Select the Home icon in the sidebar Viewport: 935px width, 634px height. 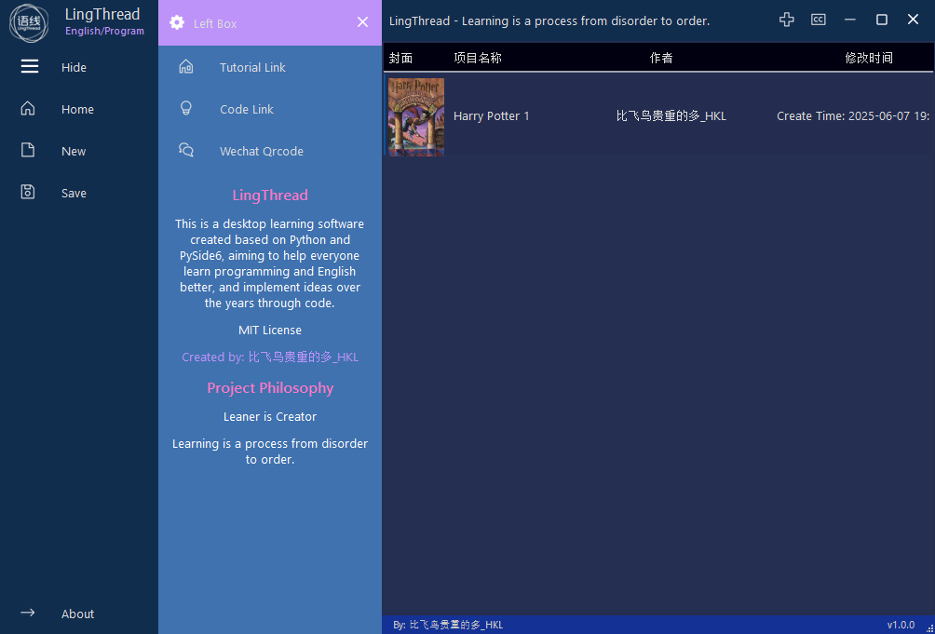coord(29,108)
